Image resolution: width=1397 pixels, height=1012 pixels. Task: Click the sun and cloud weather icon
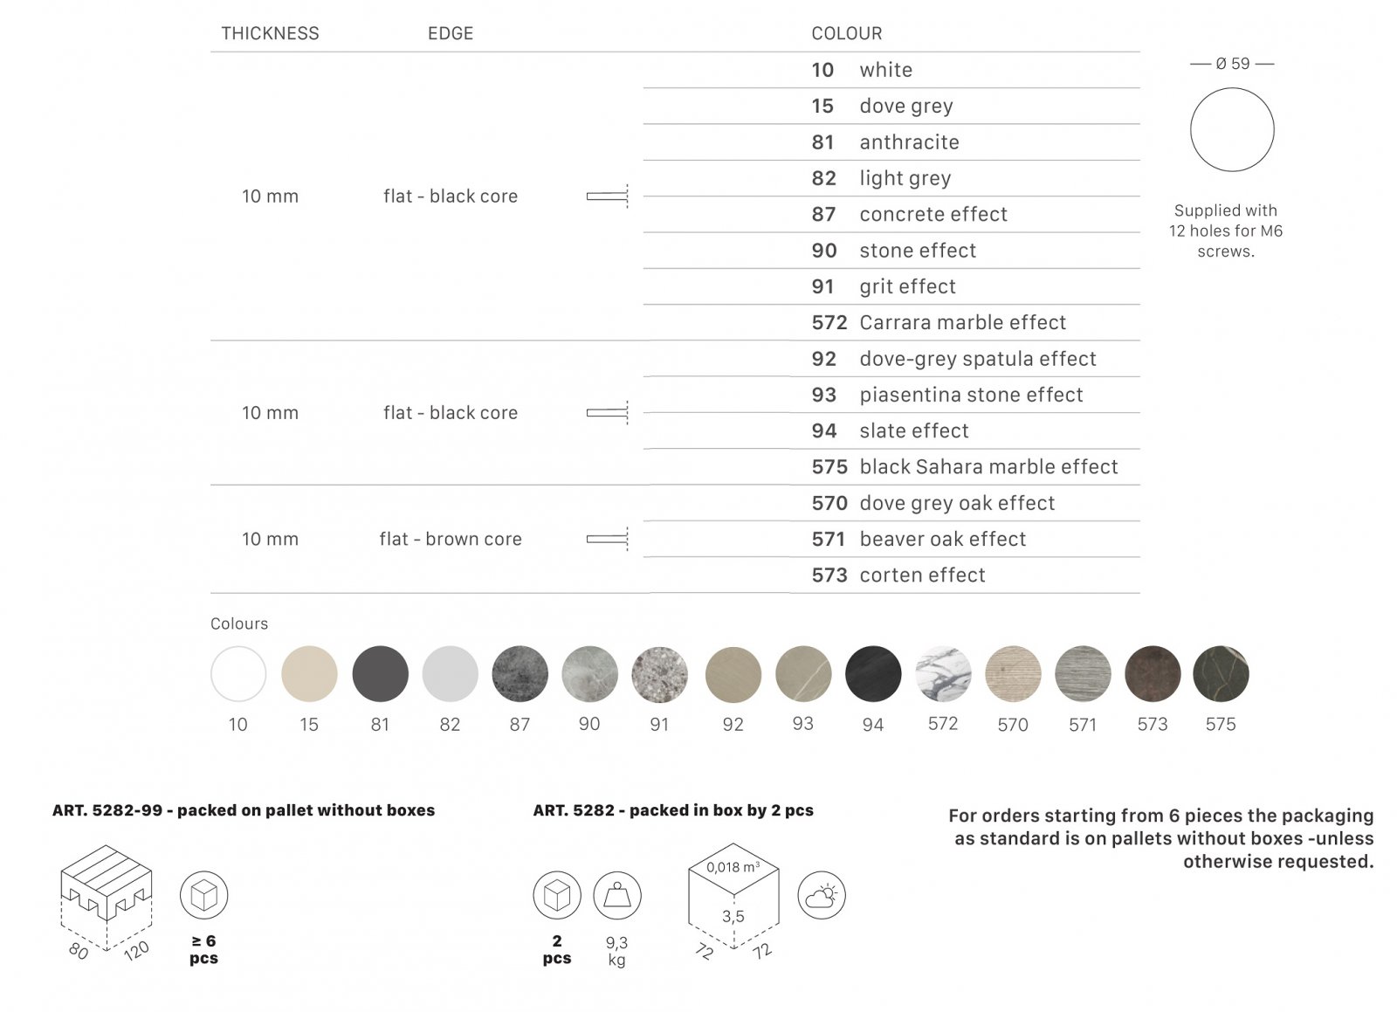point(822,895)
